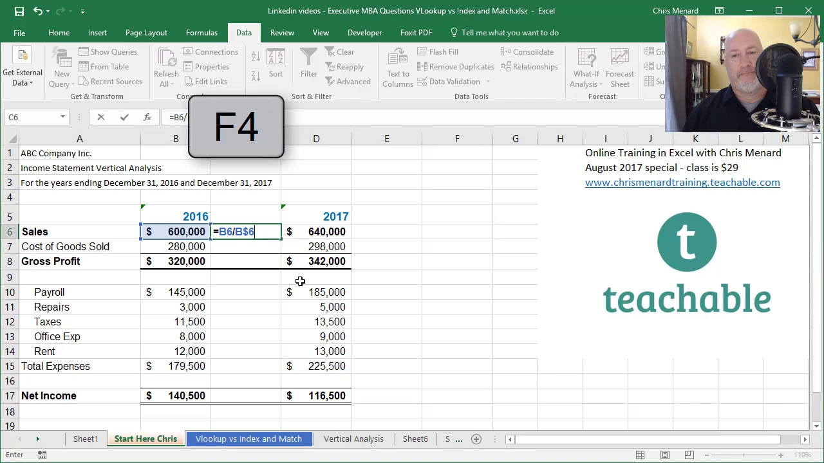Add a new sheet with plus icon
Screen dimensions: 824x463
coord(476,439)
